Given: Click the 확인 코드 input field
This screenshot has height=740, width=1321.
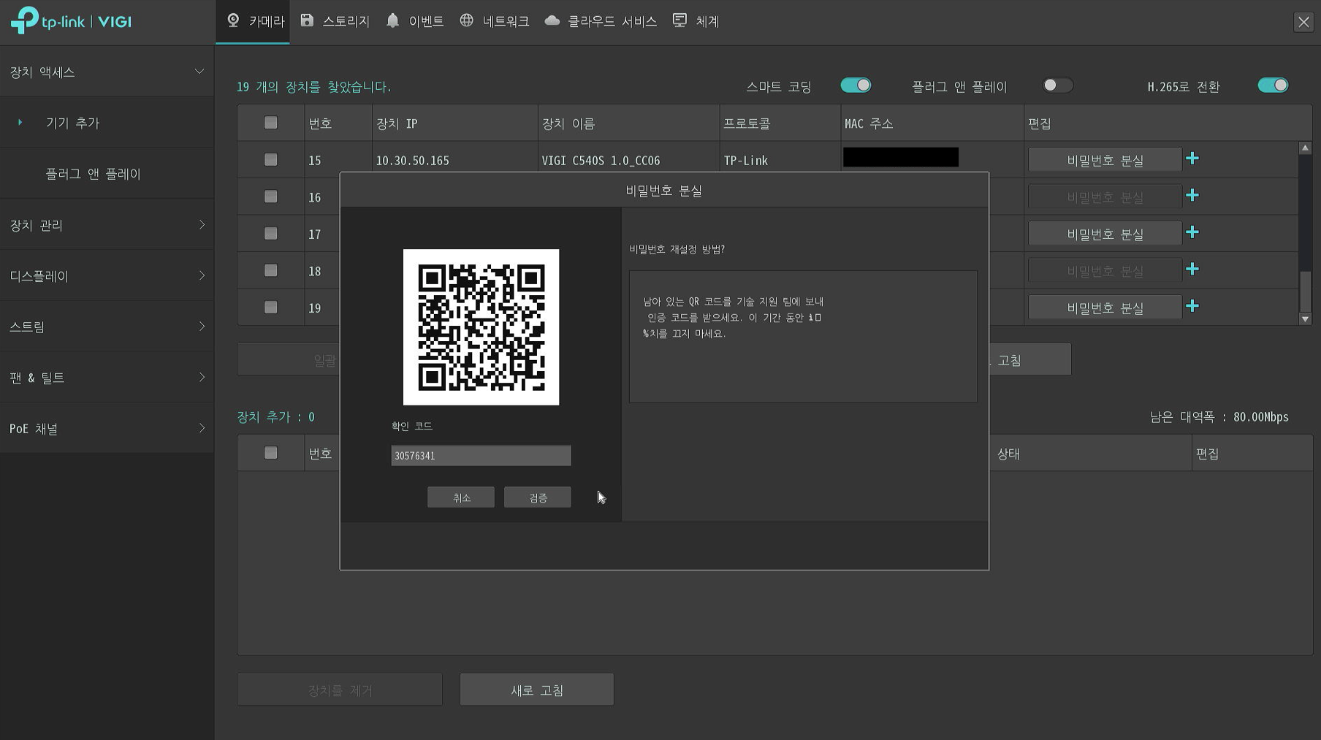Looking at the screenshot, I should (481, 455).
